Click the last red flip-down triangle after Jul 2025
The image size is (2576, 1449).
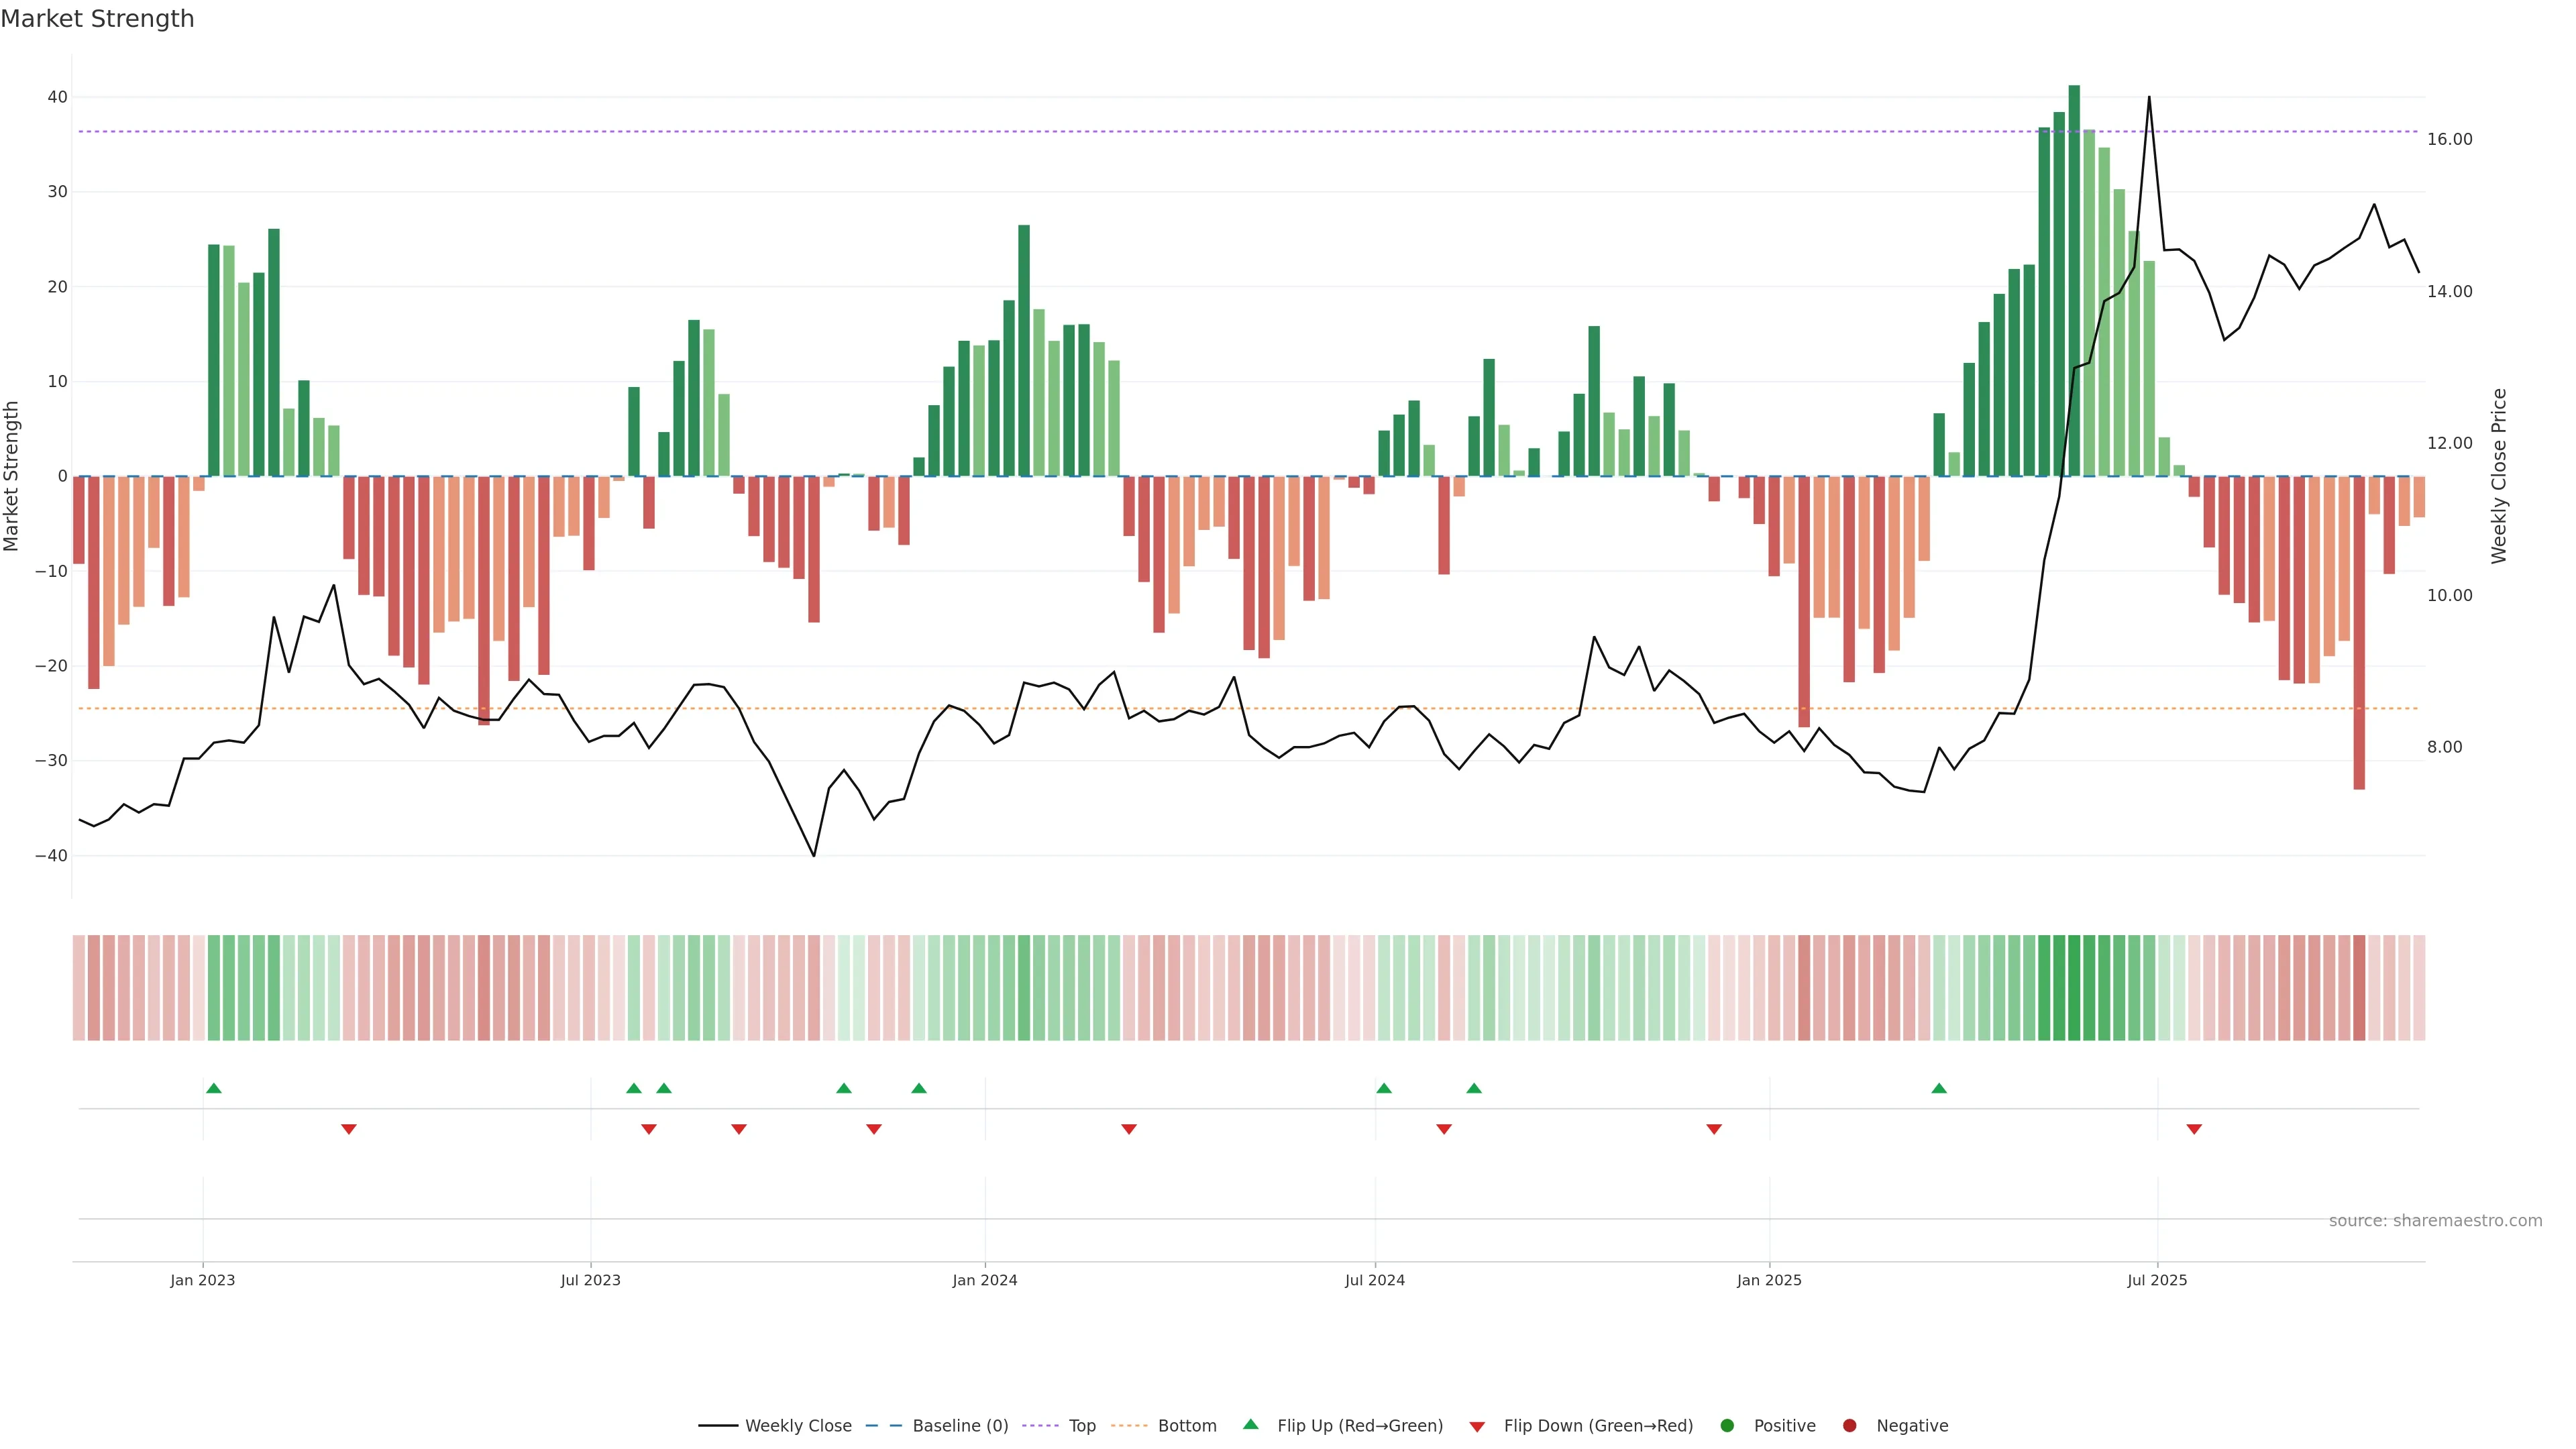[x=2194, y=1129]
